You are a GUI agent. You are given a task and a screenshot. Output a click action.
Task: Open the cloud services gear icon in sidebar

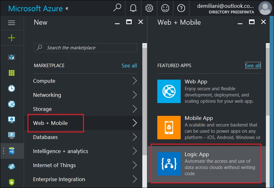click(x=12, y=166)
